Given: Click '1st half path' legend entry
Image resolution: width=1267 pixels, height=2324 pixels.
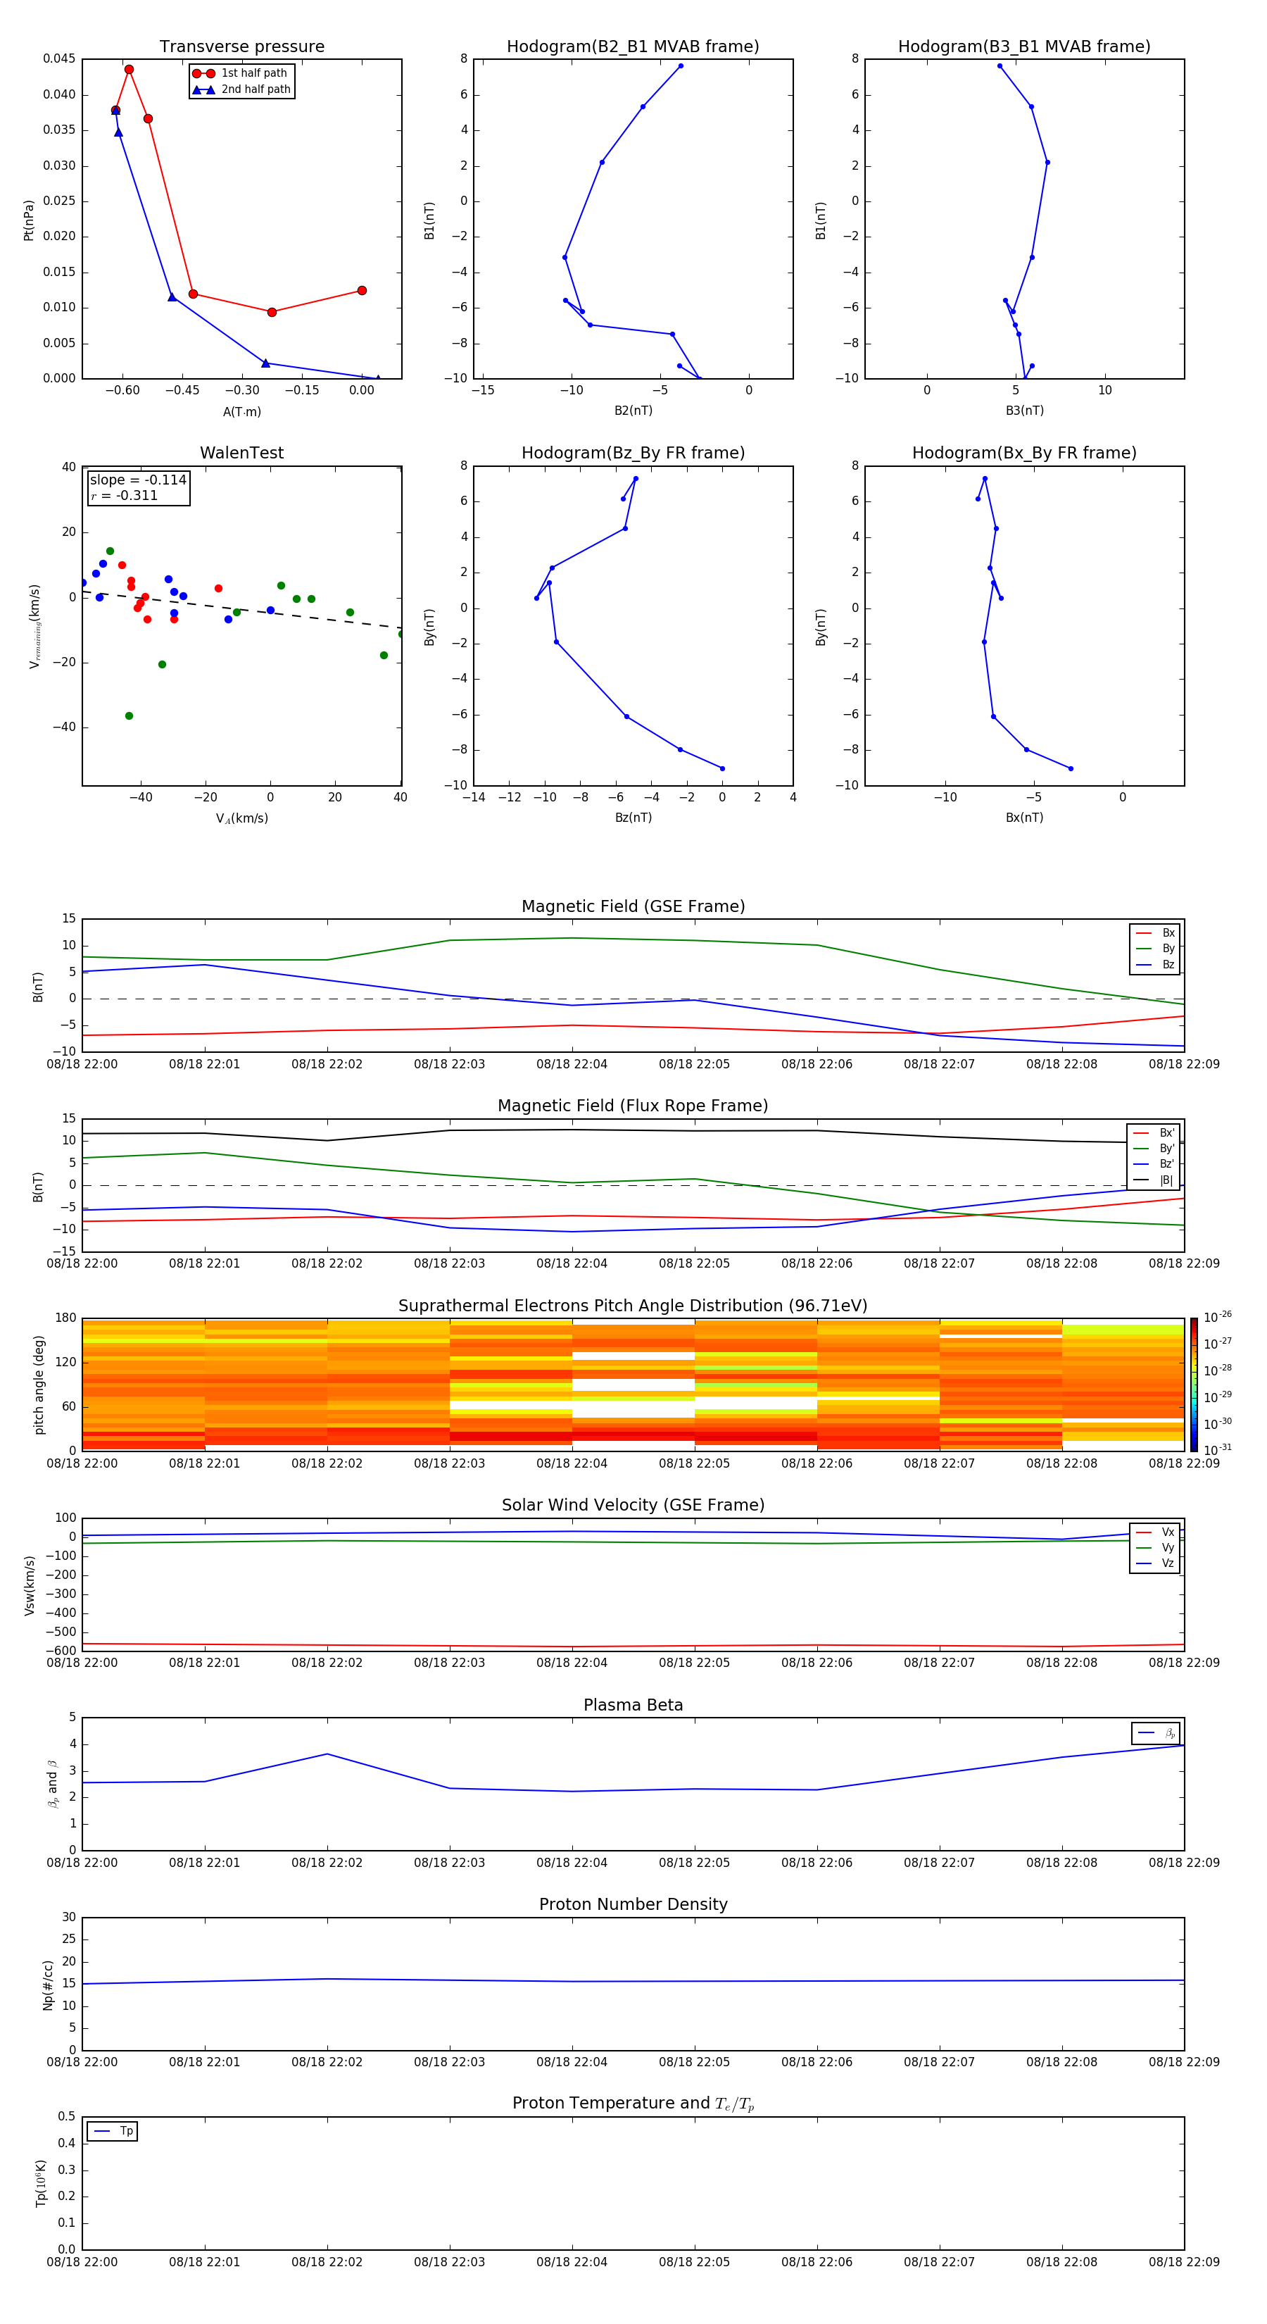Looking at the screenshot, I should (x=241, y=73).
